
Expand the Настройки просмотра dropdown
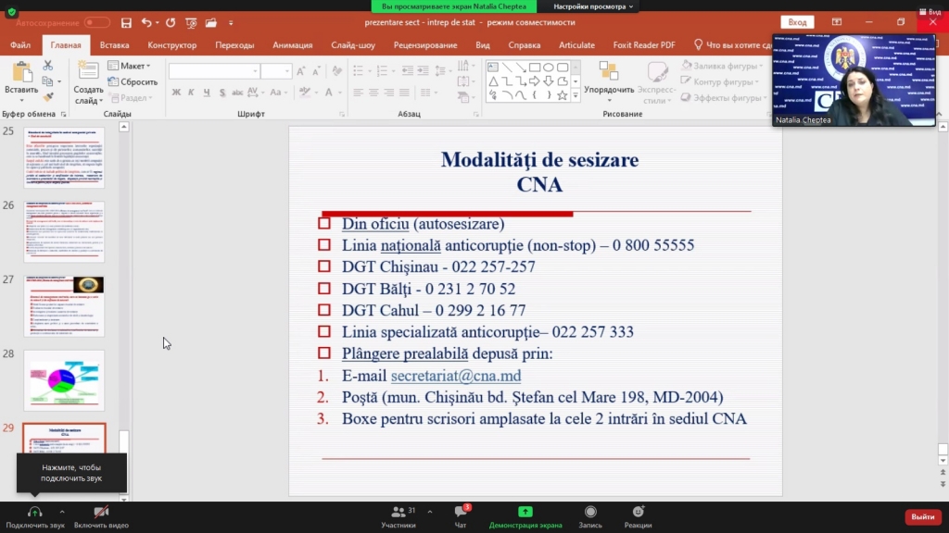[x=593, y=6]
